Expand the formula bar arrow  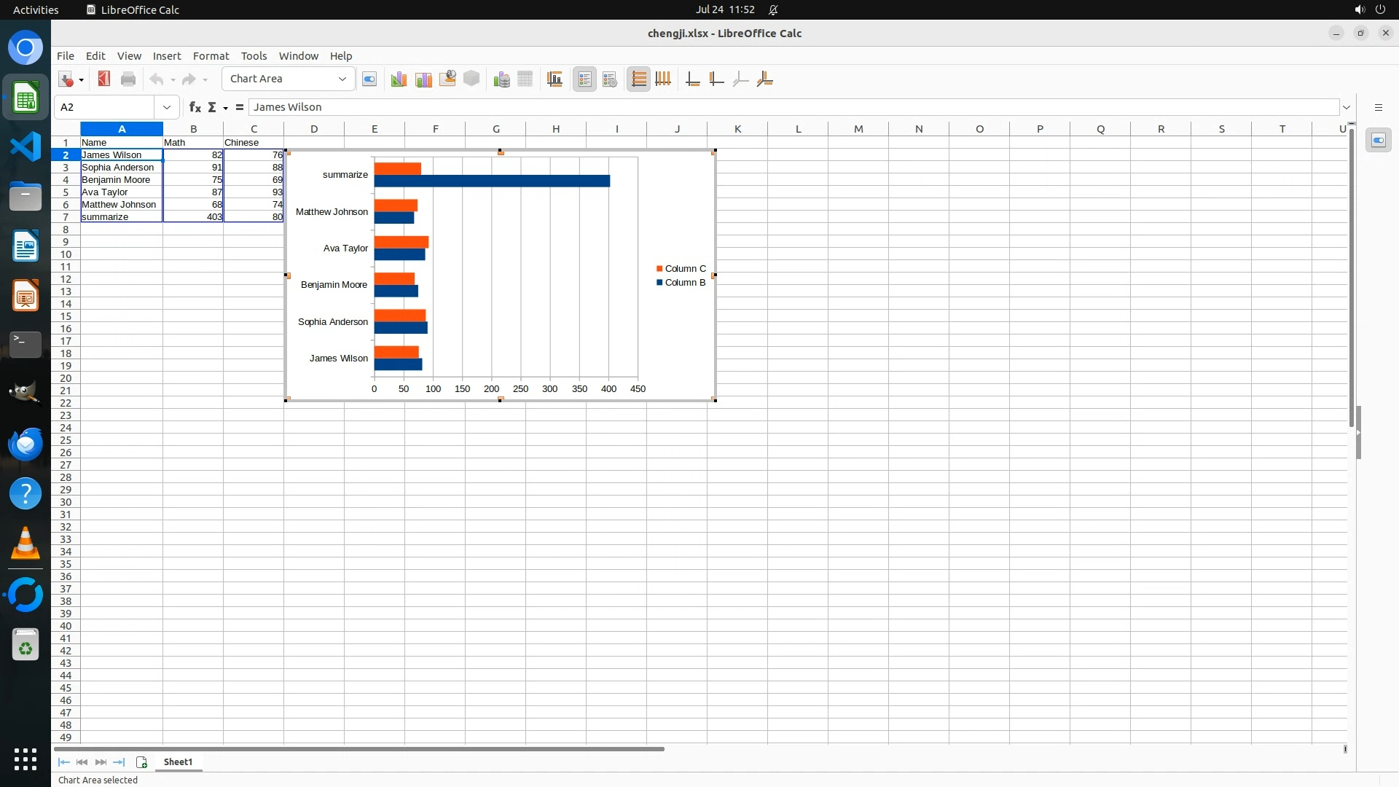[x=1346, y=107]
